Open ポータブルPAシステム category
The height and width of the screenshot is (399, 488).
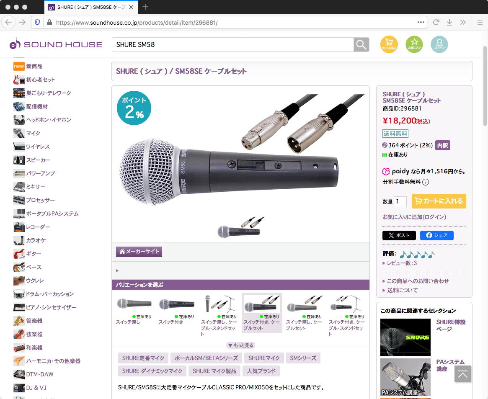pos(46,214)
